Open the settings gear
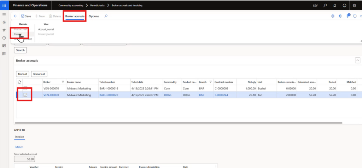 (354, 5)
